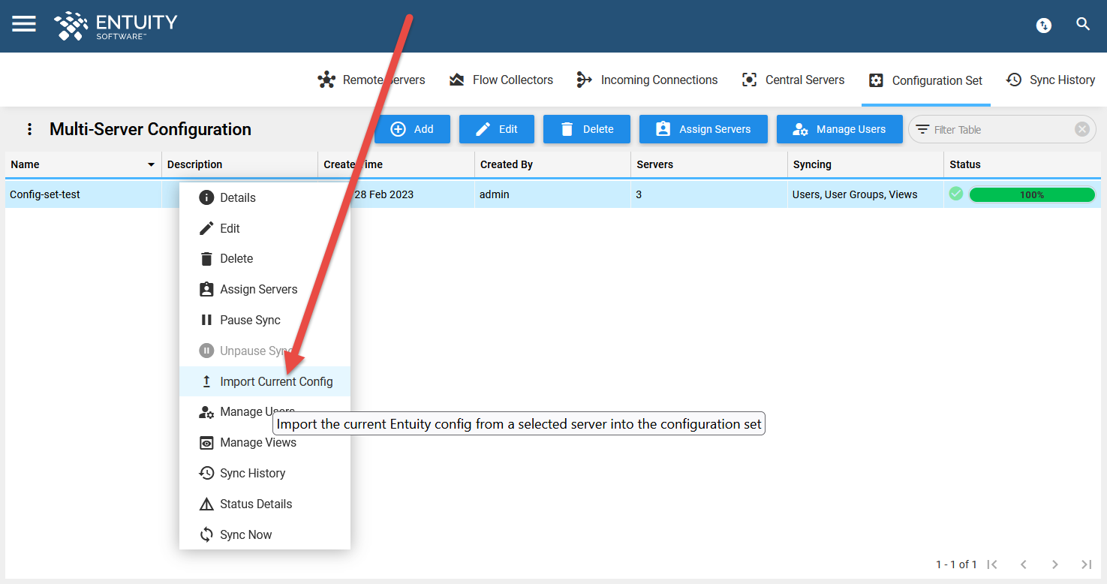
Task: Open the Incoming Connections tab
Action: (646, 80)
